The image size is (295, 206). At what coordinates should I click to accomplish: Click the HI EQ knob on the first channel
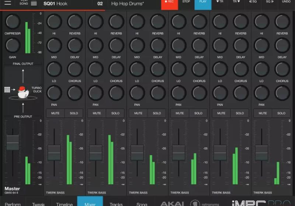pyautogui.click(x=54, y=21)
